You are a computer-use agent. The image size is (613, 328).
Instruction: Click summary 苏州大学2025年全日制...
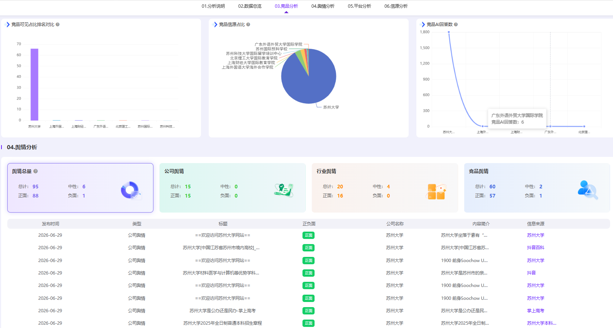[x=465, y=323]
